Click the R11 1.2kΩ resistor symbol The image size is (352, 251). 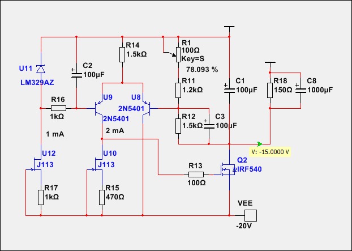coord(178,90)
